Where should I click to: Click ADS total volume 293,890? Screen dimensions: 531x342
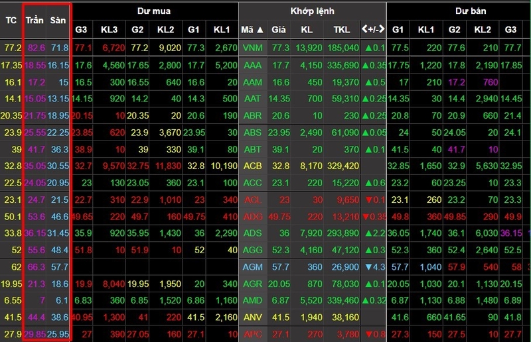pos(343,233)
